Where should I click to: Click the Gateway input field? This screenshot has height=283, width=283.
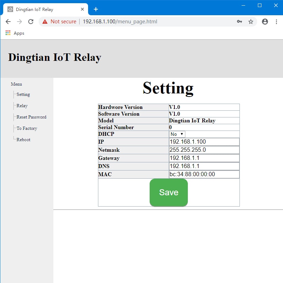point(204,158)
